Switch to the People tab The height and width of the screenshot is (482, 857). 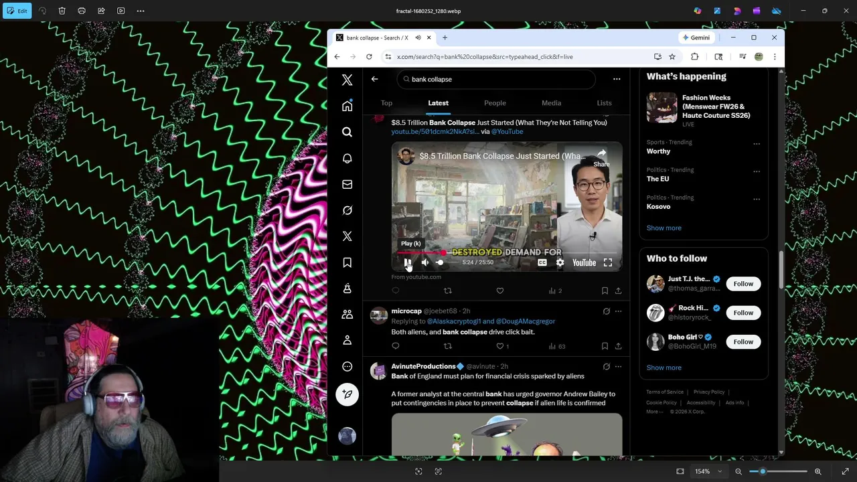(x=495, y=103)
